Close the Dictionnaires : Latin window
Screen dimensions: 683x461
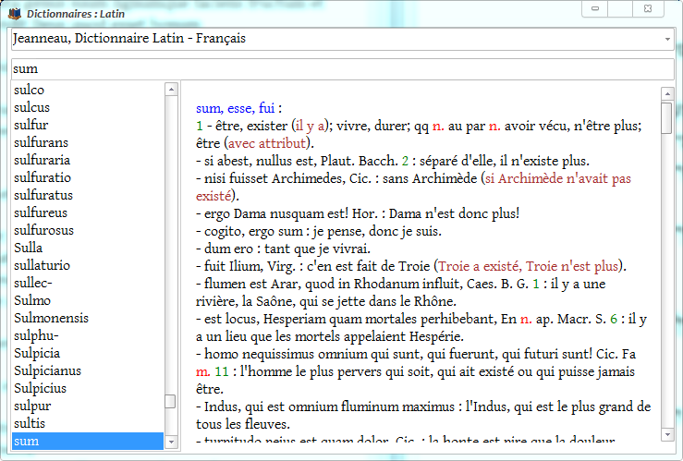coord(648,8)
